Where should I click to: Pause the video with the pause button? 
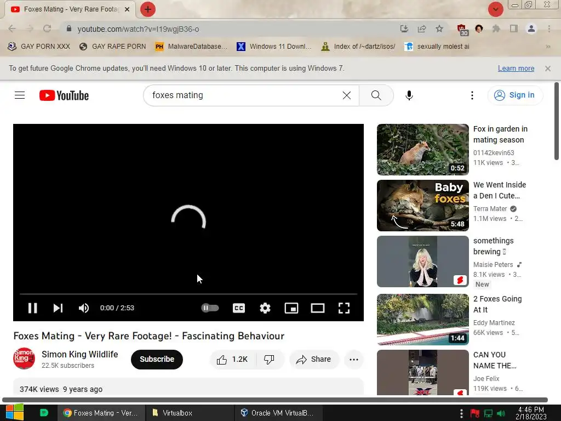32,308
